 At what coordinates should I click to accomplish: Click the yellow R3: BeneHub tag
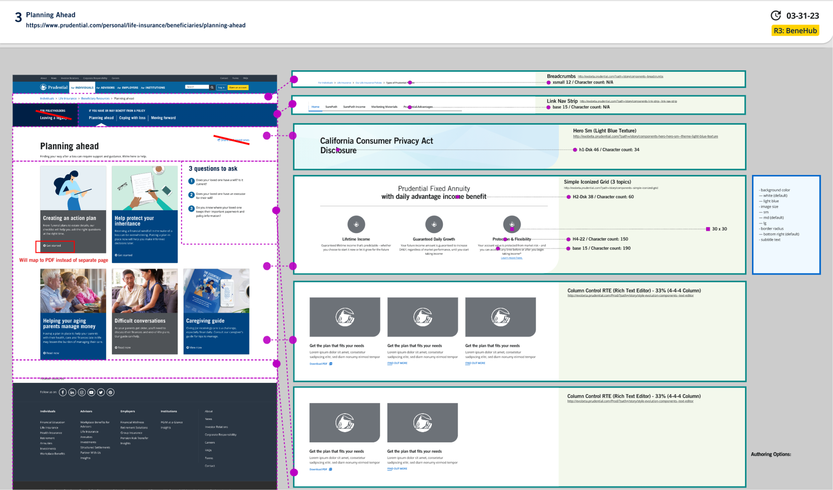point(795,31)
